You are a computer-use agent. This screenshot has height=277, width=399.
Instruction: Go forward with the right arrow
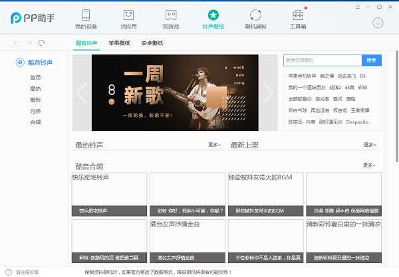click(x=29, y=43)
